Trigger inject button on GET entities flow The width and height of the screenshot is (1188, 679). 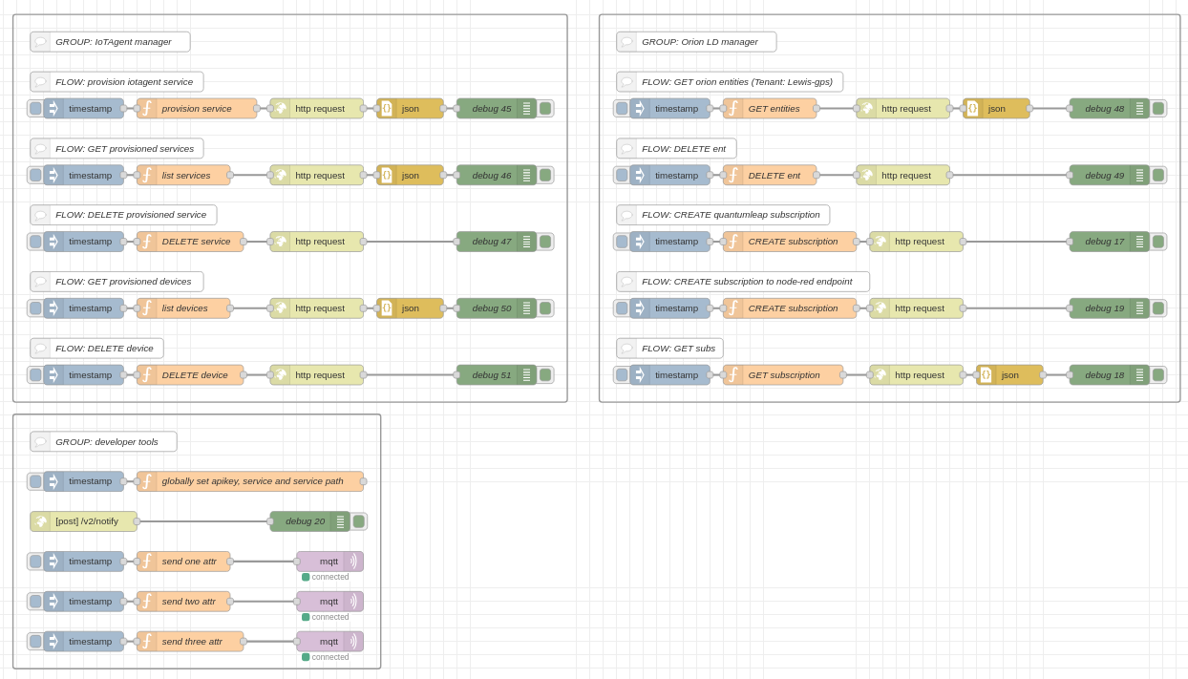pyautogui.click(x=622, y=109)
